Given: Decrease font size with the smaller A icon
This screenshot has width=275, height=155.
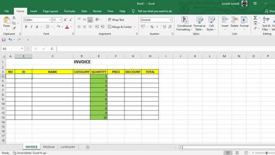Looking at the screenshot, I should click(70, 20).
